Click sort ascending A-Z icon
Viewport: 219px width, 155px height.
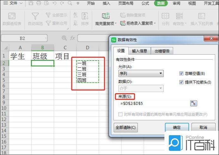[x=75, y=15]
